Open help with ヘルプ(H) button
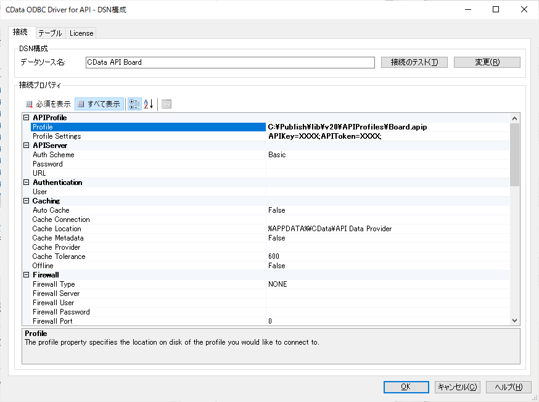Viewport: 539px width, 402px height. 508,387
